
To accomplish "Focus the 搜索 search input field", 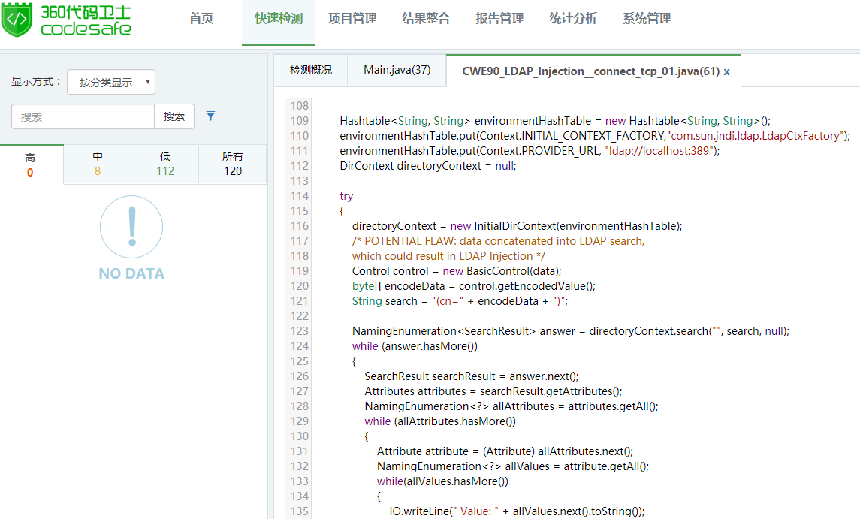I will 83,116.
